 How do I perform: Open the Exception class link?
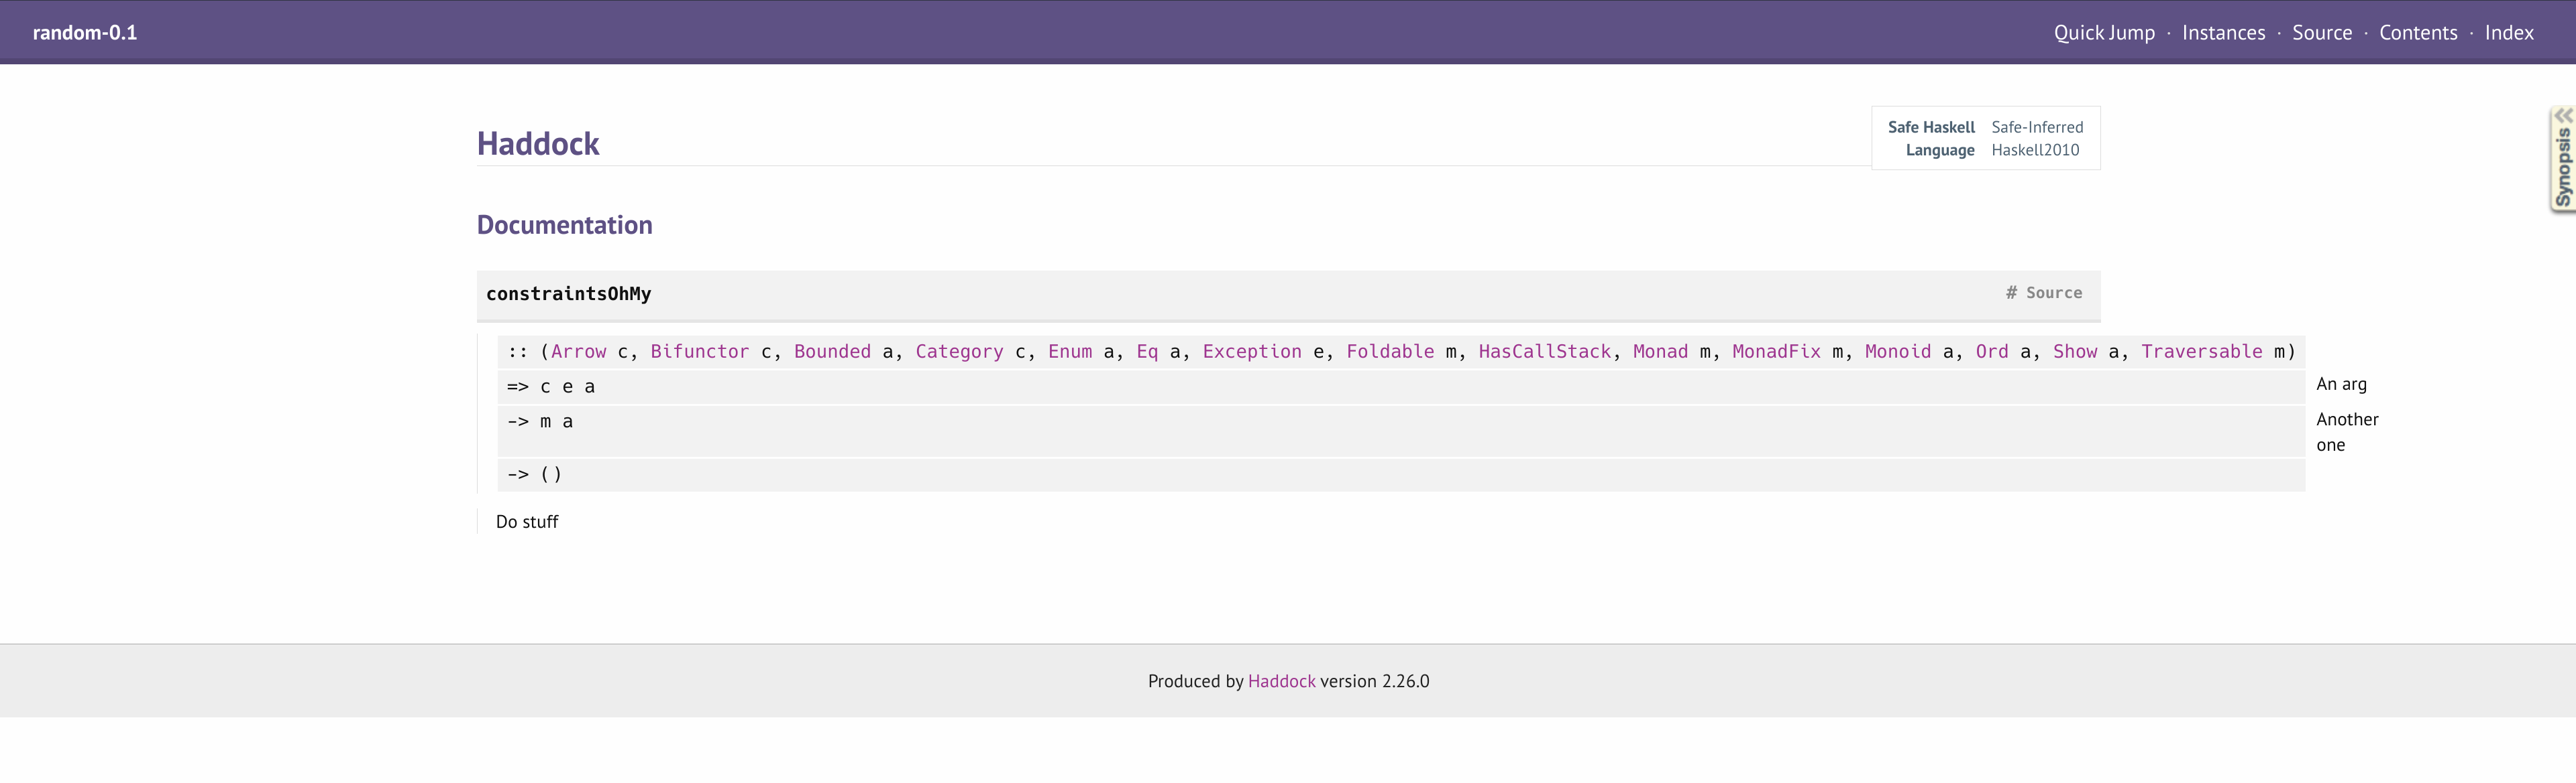1252,352
